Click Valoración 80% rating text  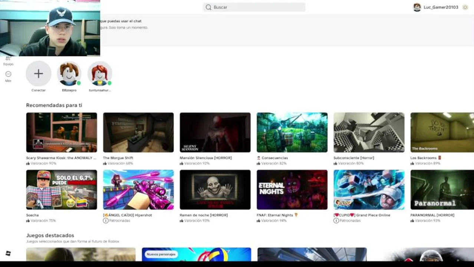coord(350,163)
